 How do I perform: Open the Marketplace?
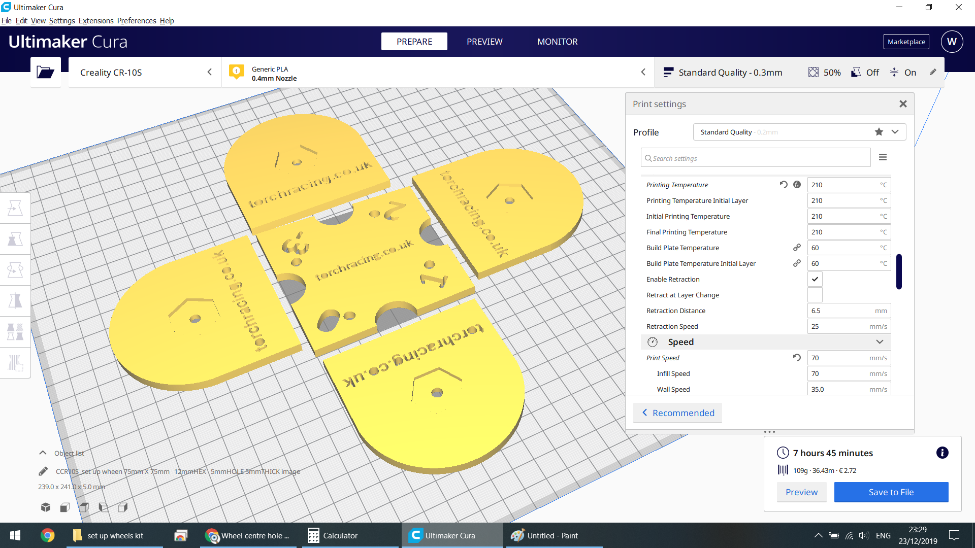coord(906,42)
